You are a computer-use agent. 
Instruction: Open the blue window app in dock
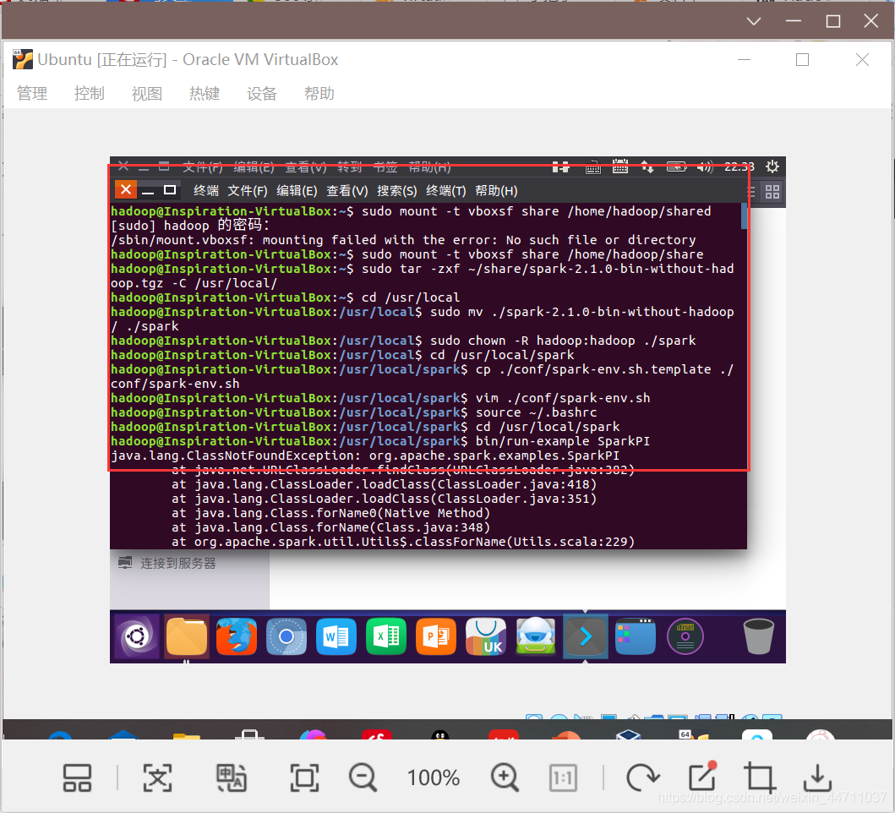tap(636, 636)
